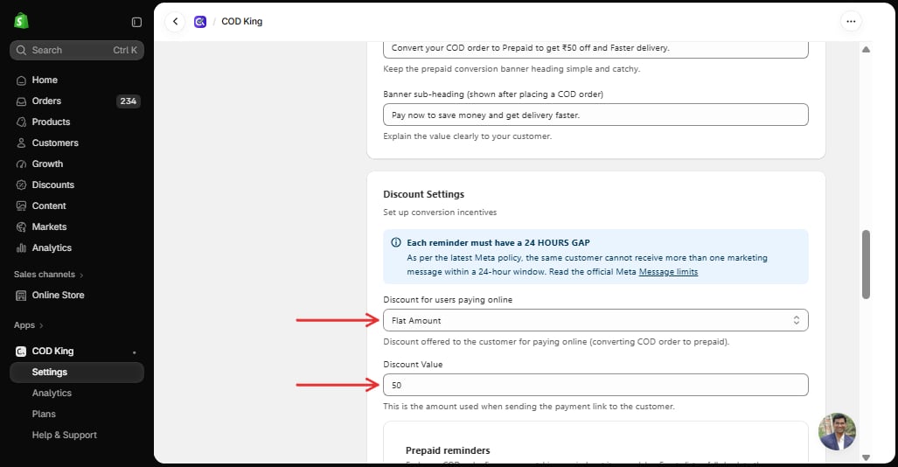
Task: Click the Orders inbox icon
Action: (x=21, y=101)
